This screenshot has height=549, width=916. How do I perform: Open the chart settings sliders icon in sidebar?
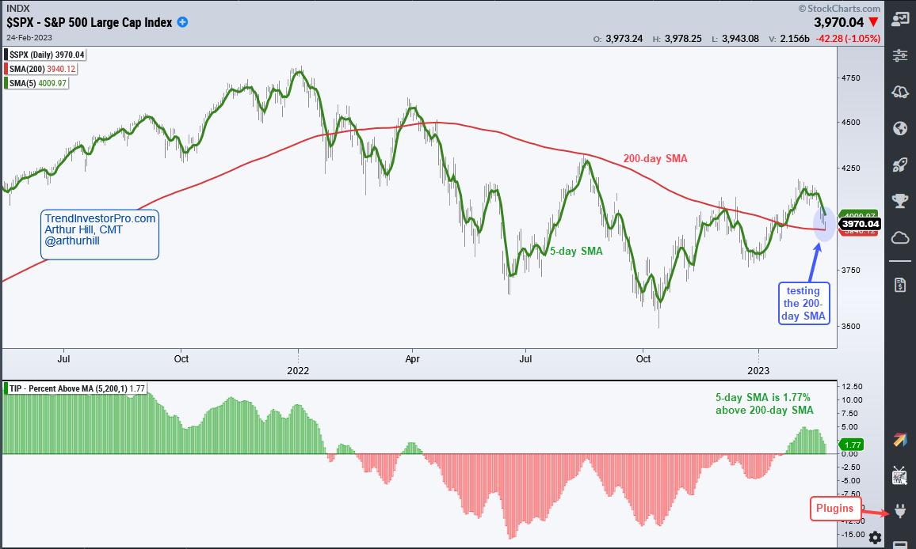(x=900, y=55)
